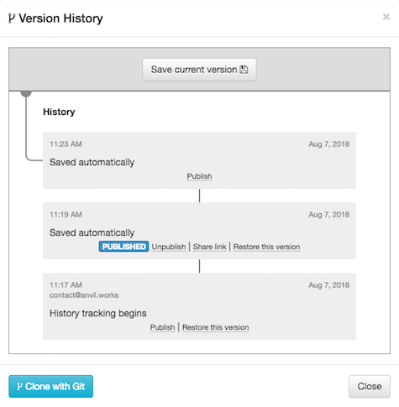Click the Close button
Screen dimensions: 399x407
point(370,386)
